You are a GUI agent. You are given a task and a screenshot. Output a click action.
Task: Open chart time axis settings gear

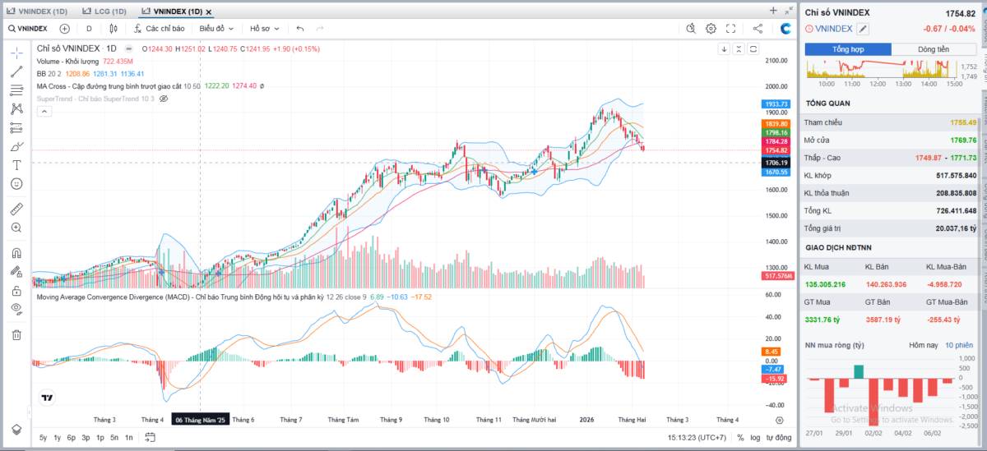780,420
